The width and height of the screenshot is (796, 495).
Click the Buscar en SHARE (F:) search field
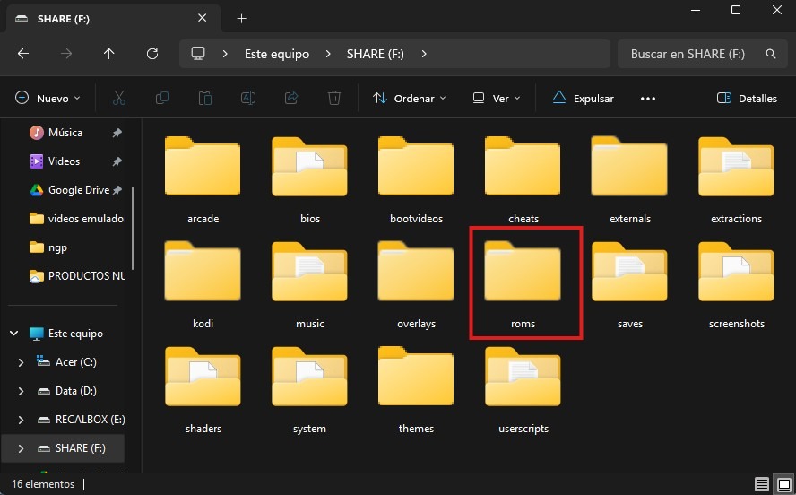point(690,54)
